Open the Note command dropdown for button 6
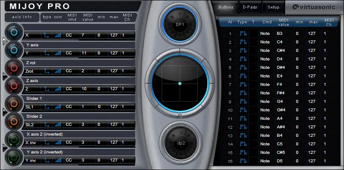The height and width of the screenshot is (170, 344). (266, 76)
